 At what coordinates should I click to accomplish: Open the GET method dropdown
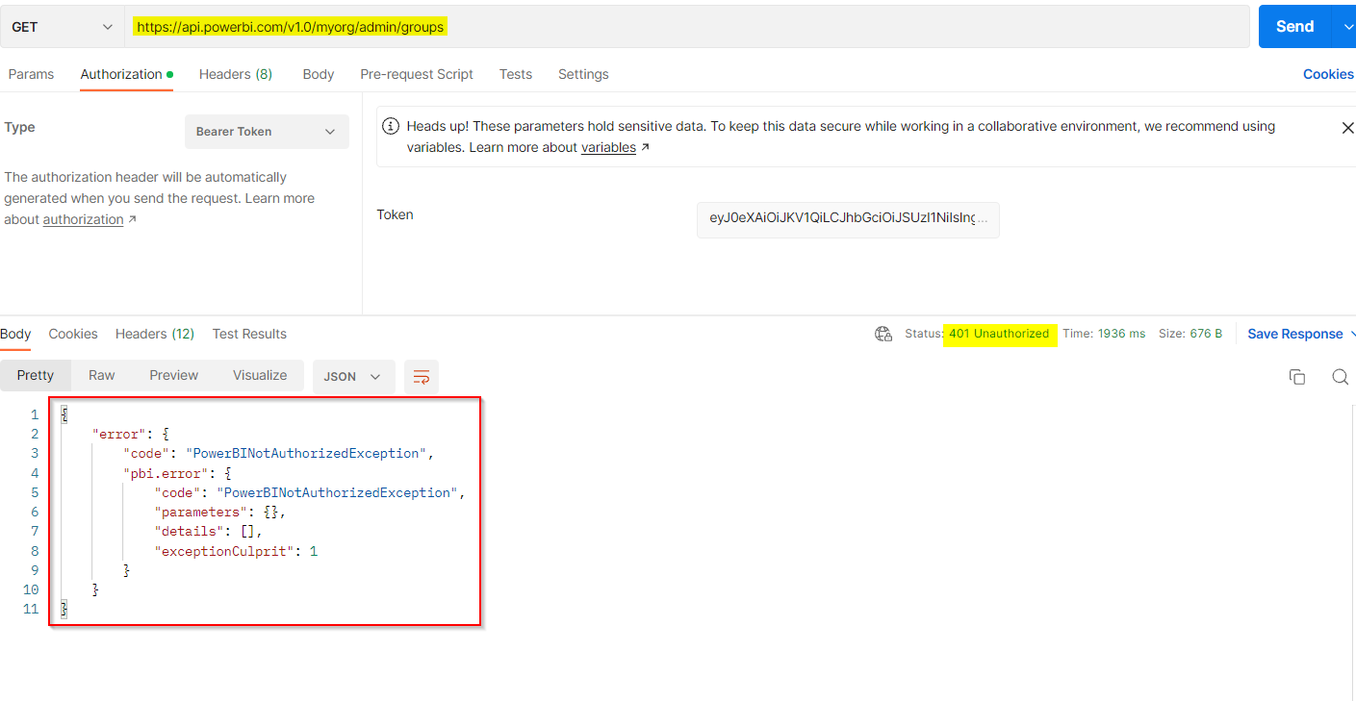tap(63, 27)
